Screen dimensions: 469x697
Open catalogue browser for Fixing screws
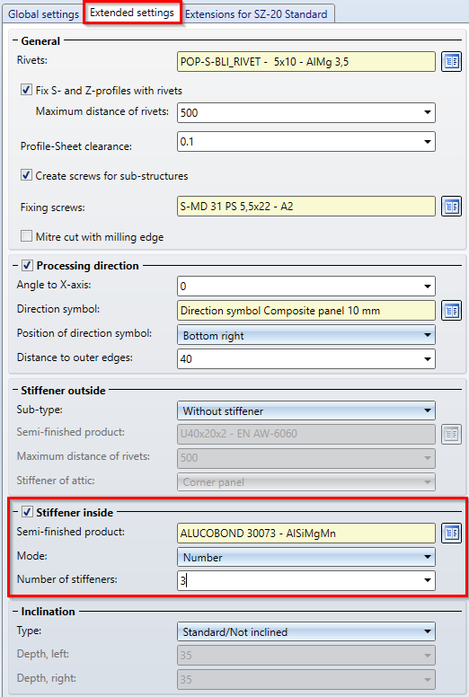[452, 207]
